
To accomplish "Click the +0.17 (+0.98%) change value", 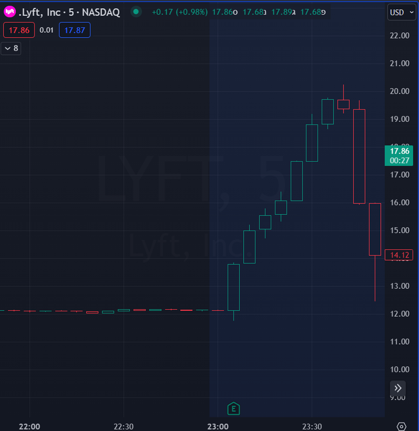I will [x=180, y=12].
